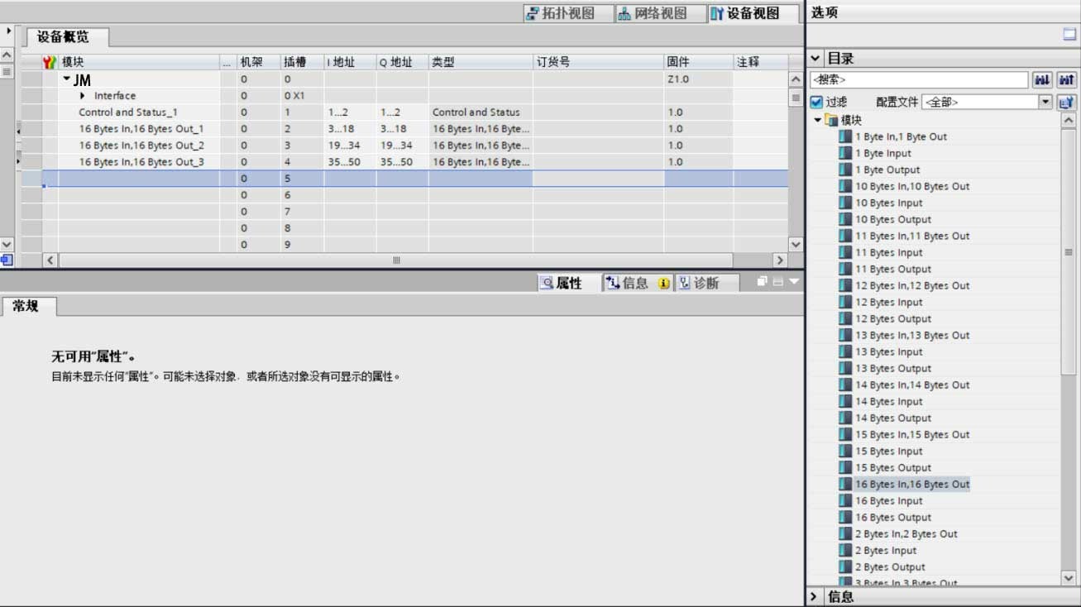Click the module status icon in the table header
The width and height of the screenshot is (1081, 607).
click(x=50, y=62)
